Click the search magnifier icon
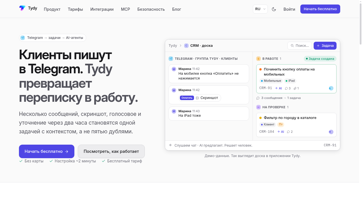Image resolution: width=362 pixels, height=203 pixels. point(292,46)
